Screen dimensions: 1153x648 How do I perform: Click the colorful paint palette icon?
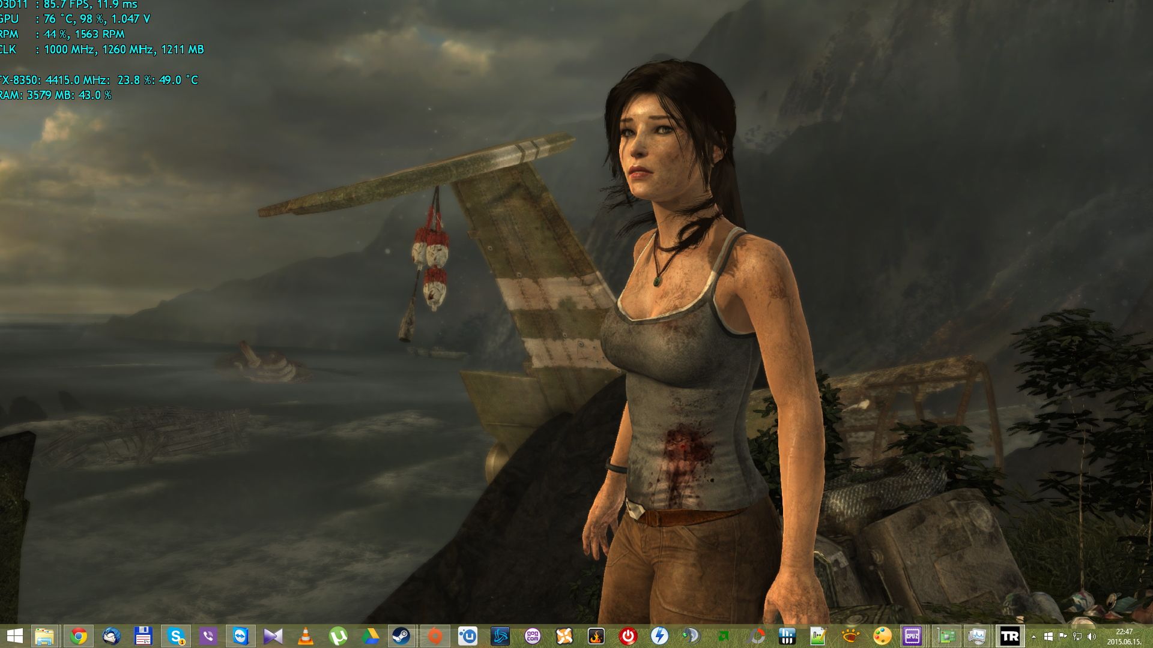[882, 636]
